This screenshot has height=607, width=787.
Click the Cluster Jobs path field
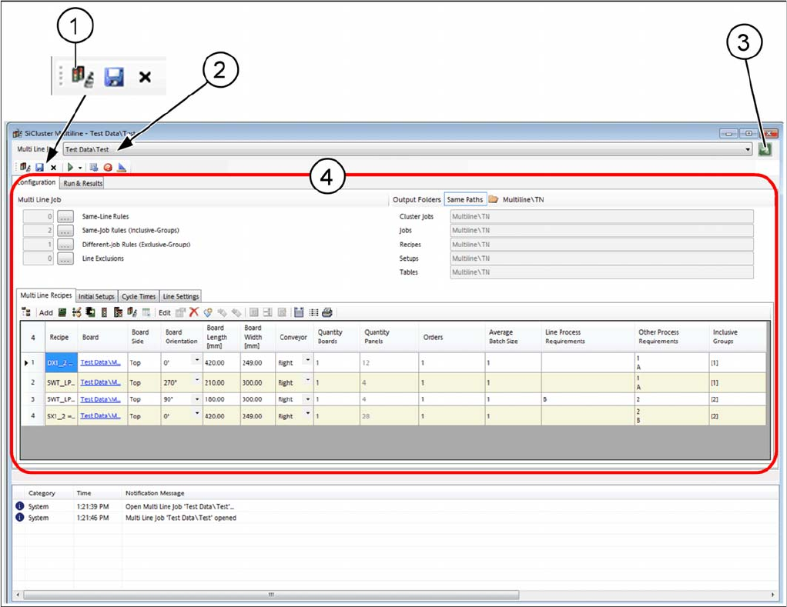[601, 217]
